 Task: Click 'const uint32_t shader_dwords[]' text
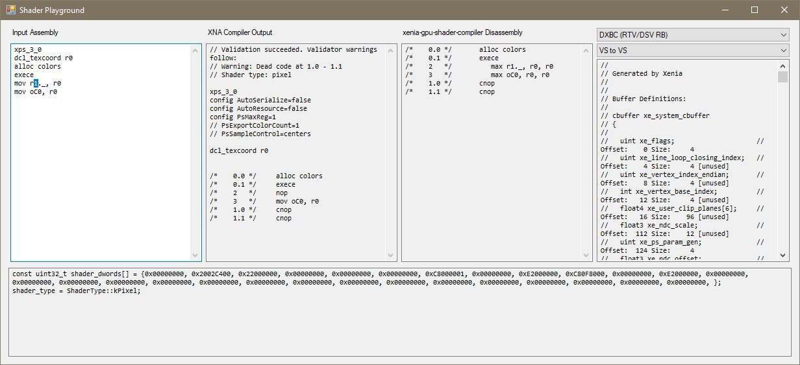click(71, 274)
